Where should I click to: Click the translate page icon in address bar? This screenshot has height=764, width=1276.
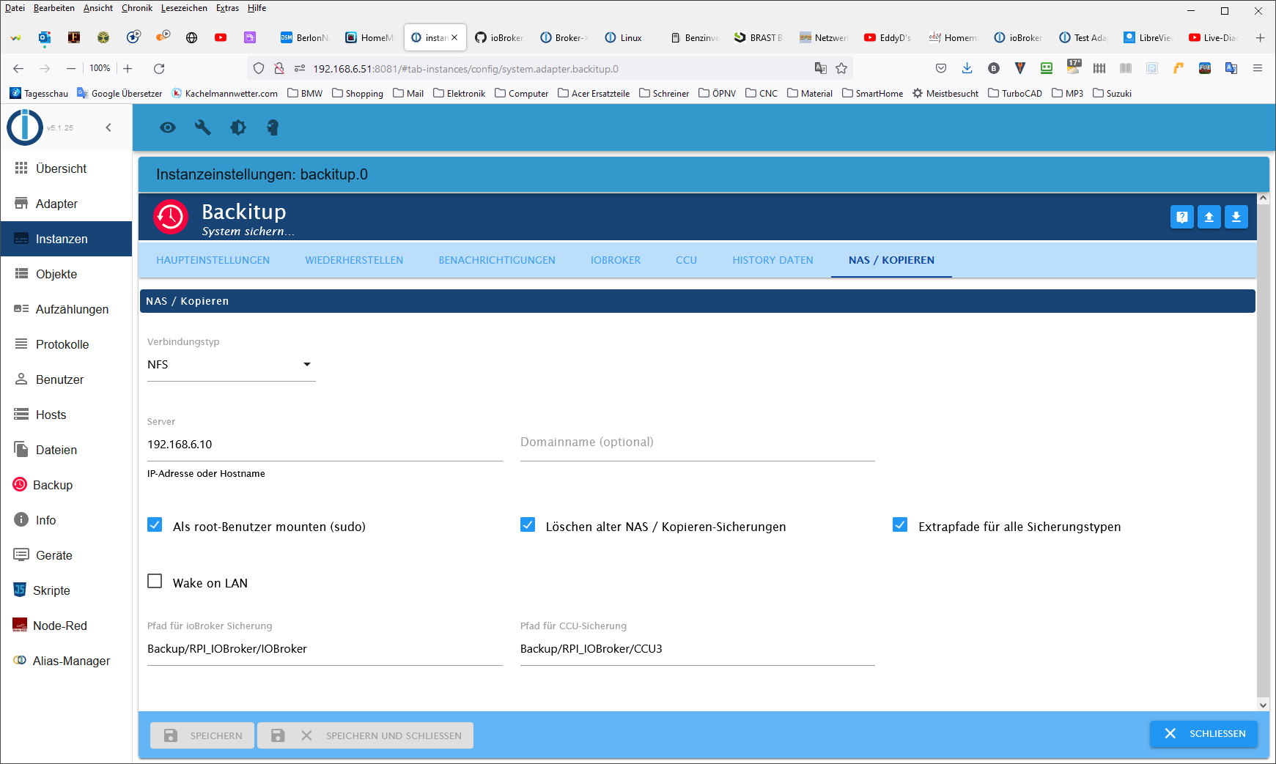coord(821,69)
